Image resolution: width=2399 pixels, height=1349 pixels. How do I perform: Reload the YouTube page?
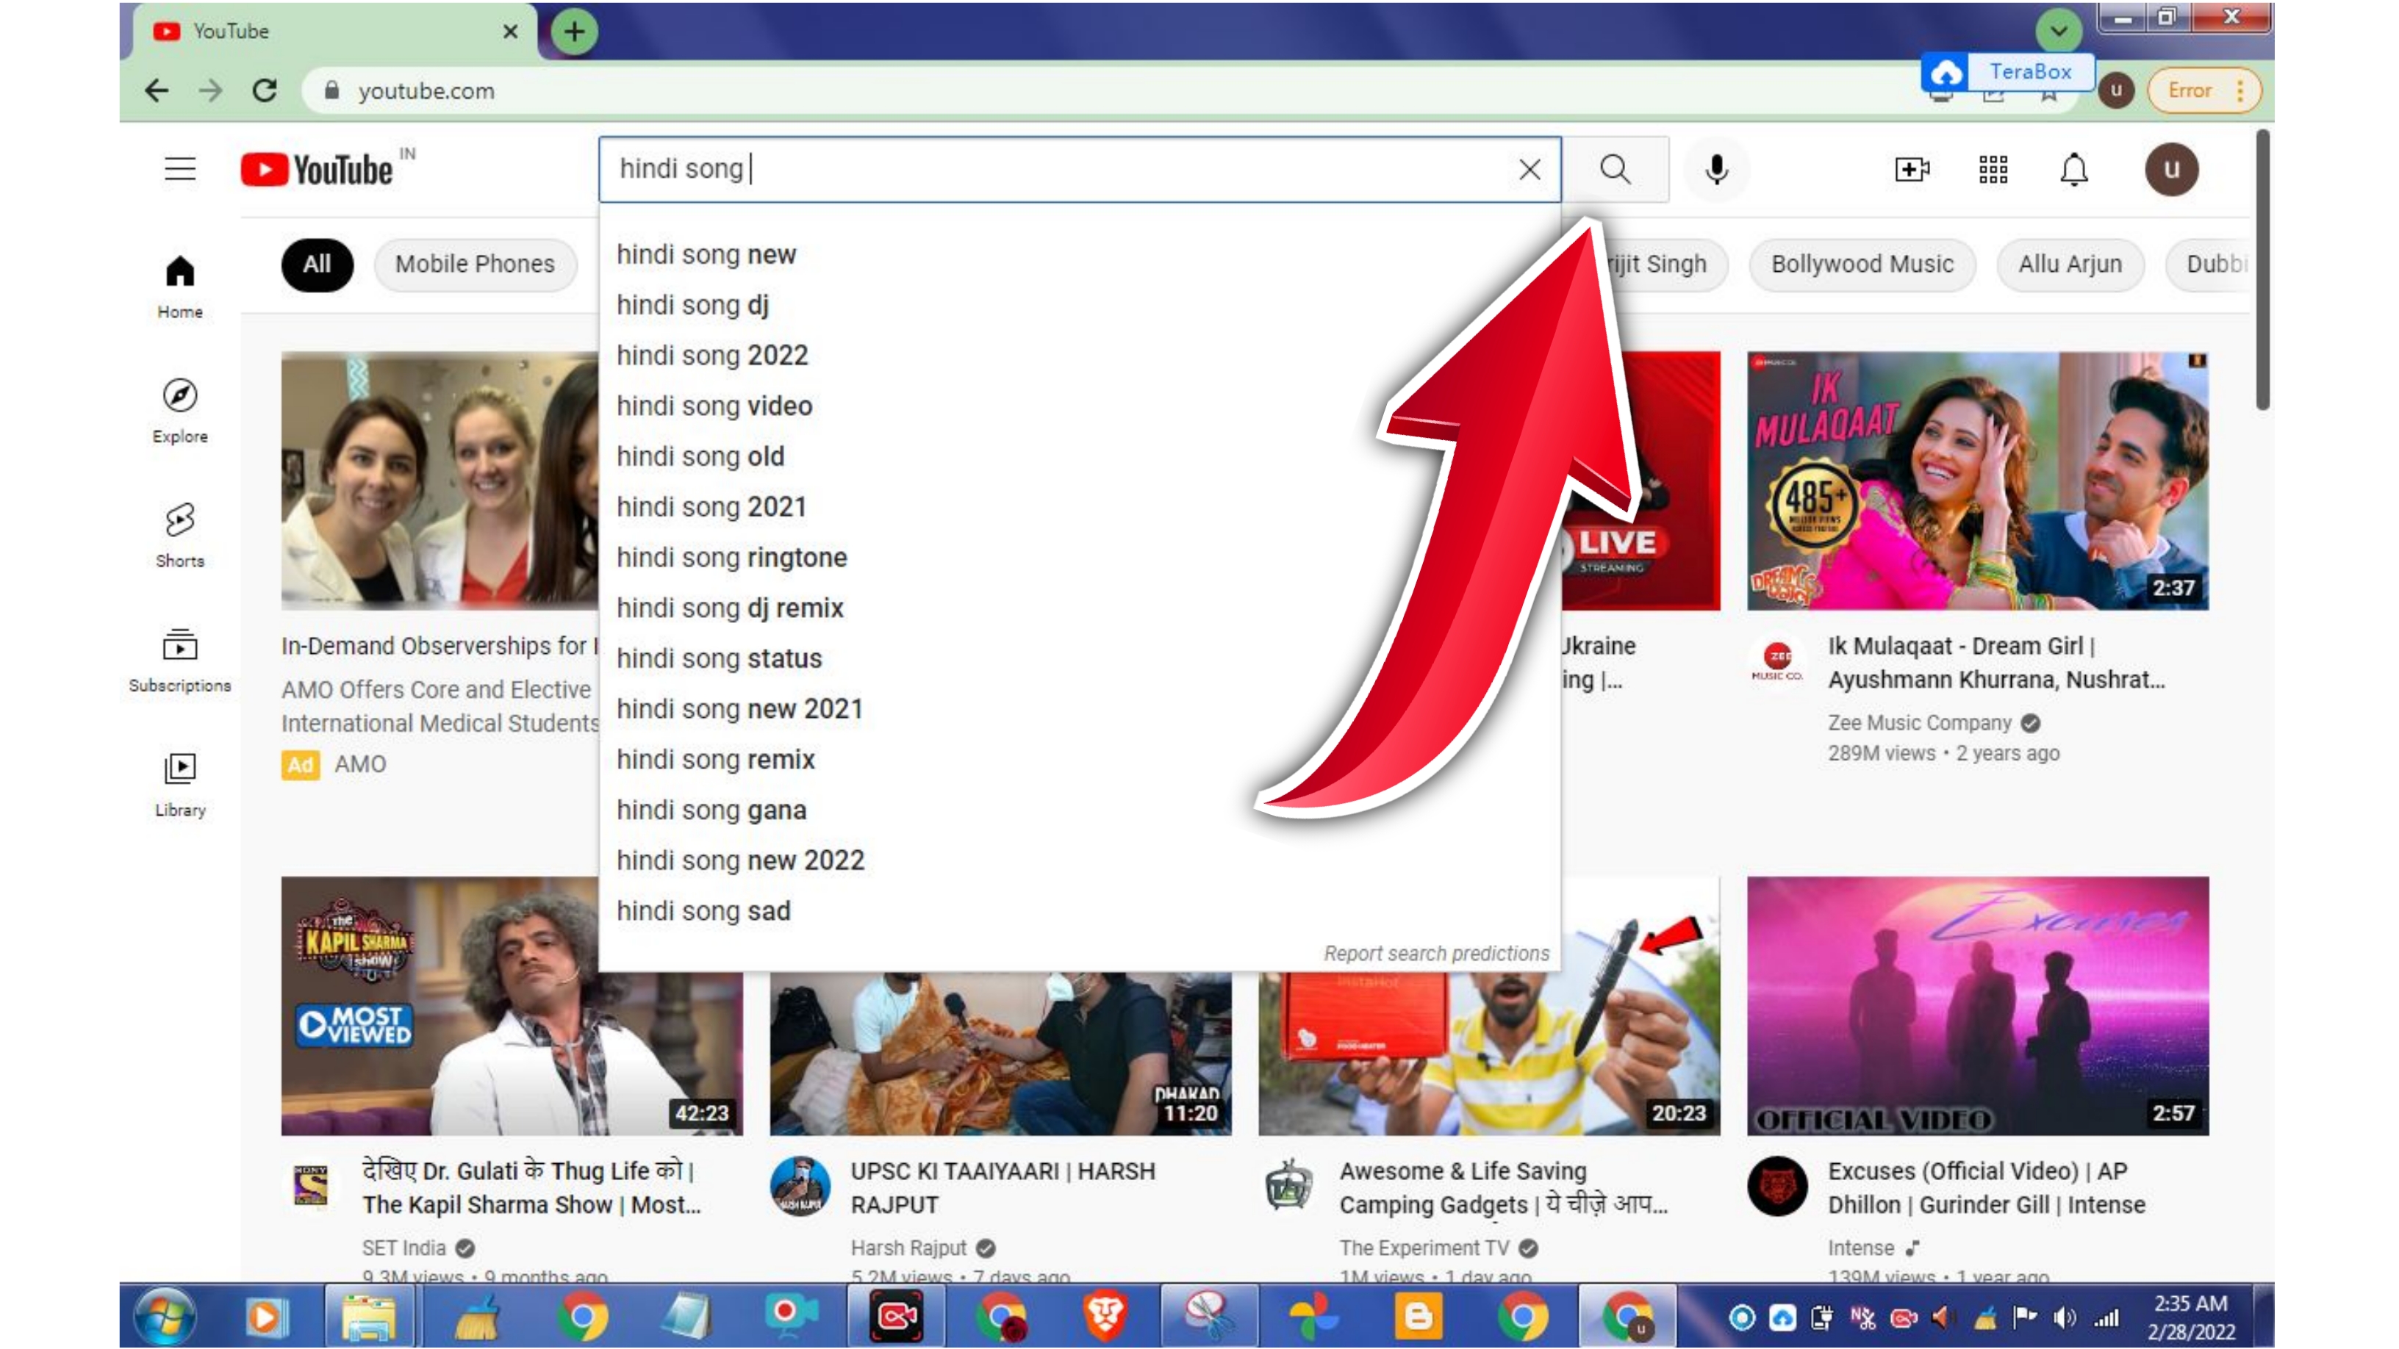click(265, 90)
